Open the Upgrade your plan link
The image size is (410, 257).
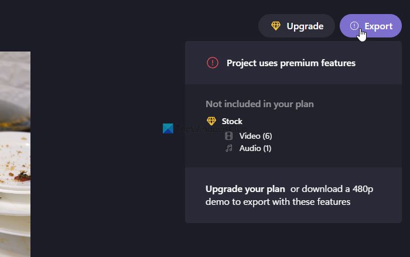click(x=245, y=189)
